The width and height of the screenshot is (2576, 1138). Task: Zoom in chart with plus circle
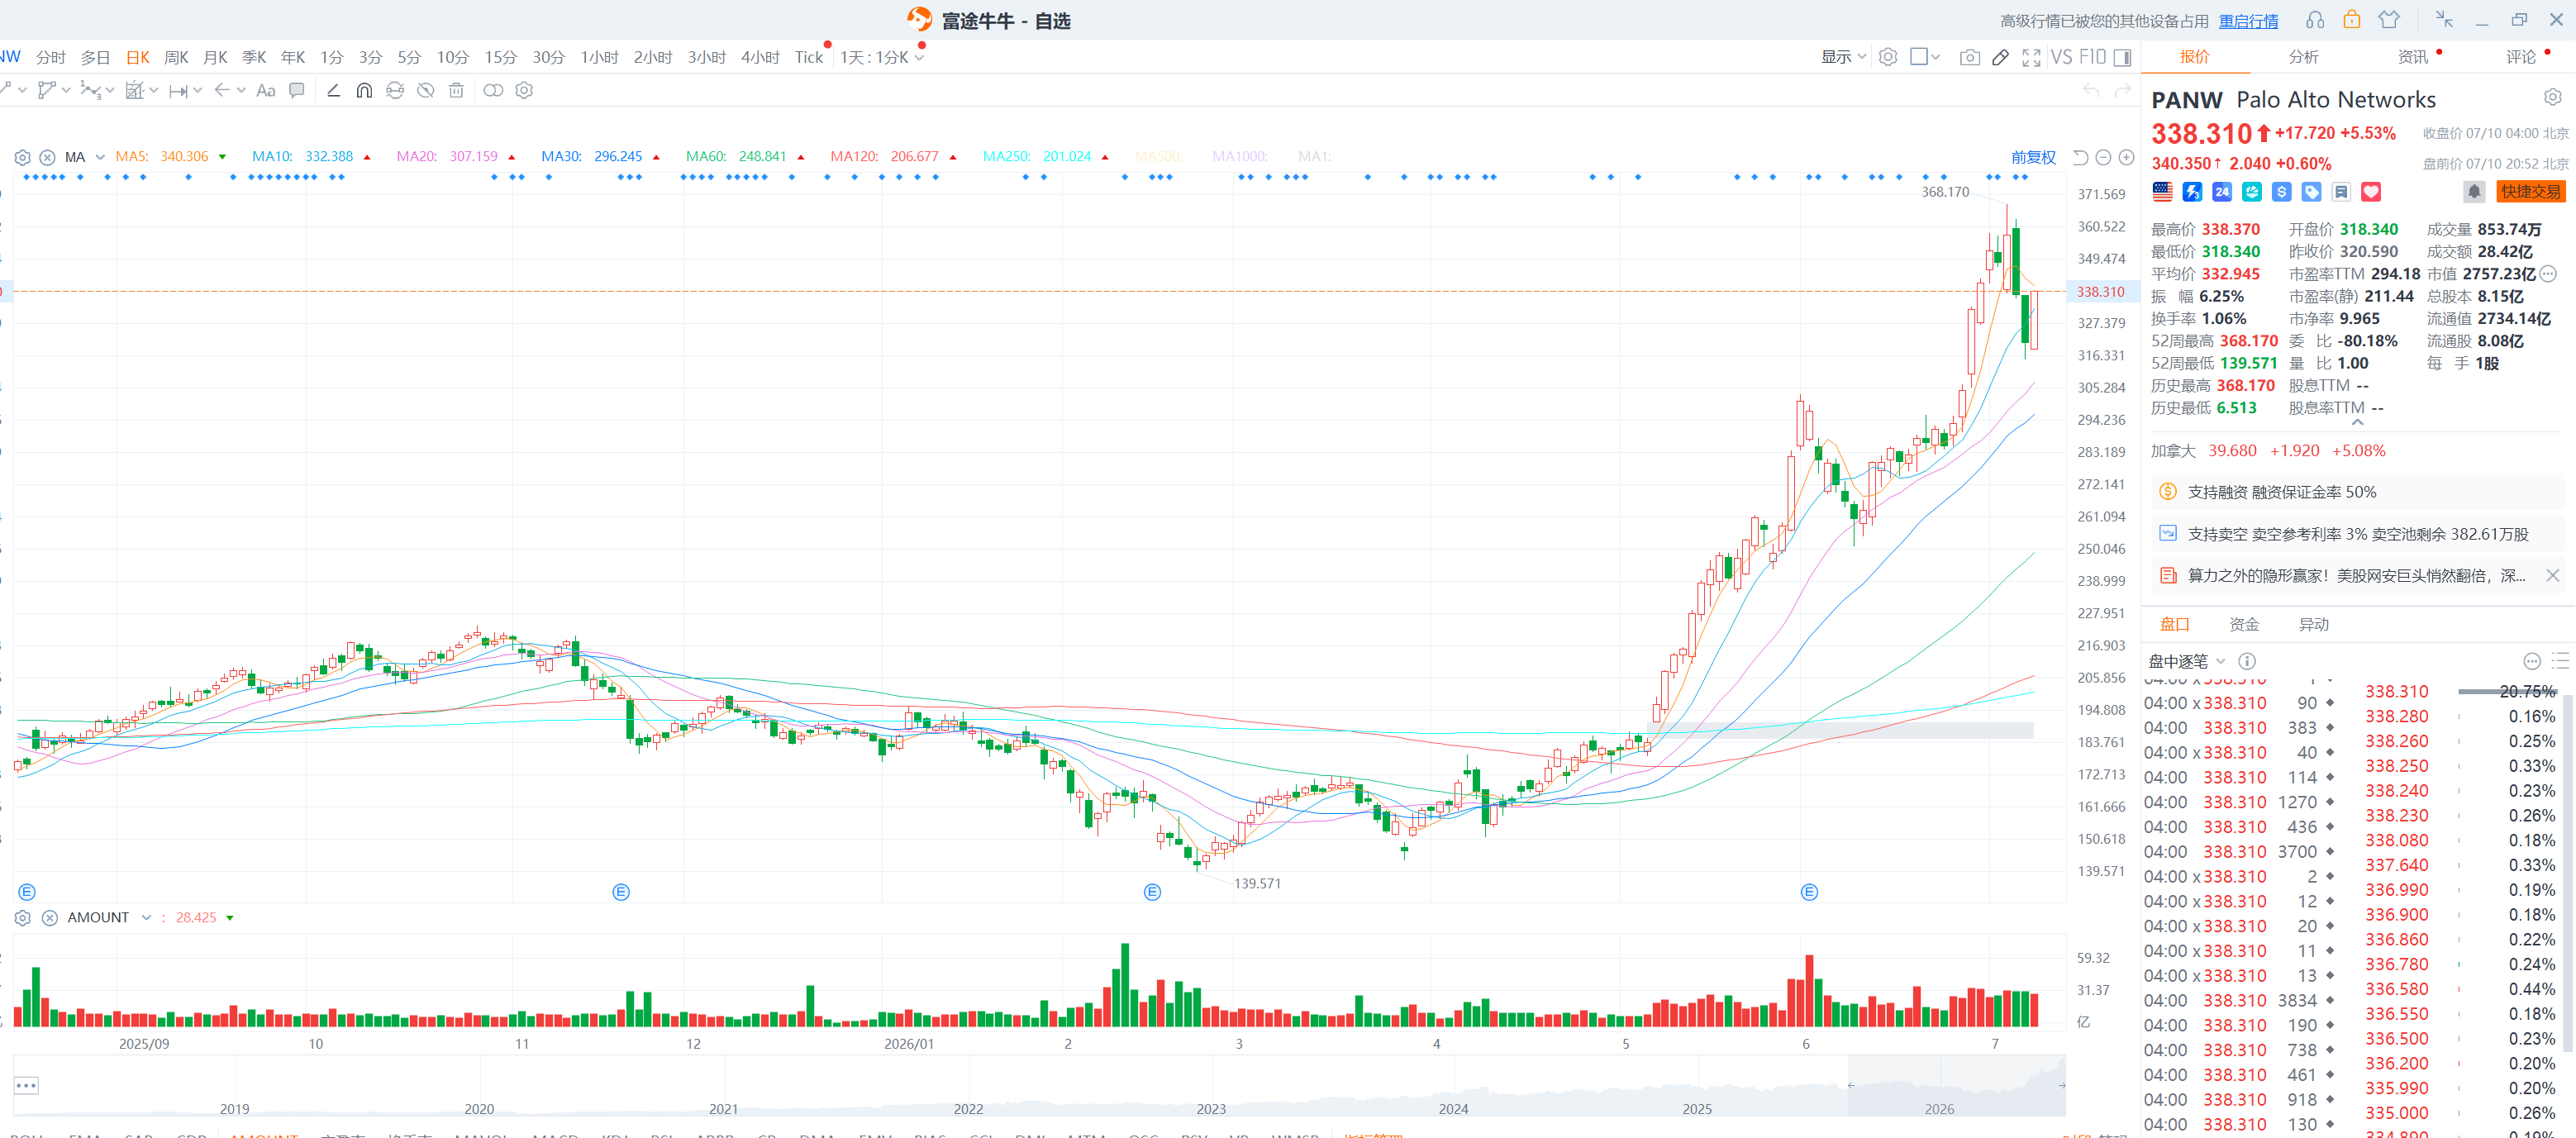pos(2127,157)
